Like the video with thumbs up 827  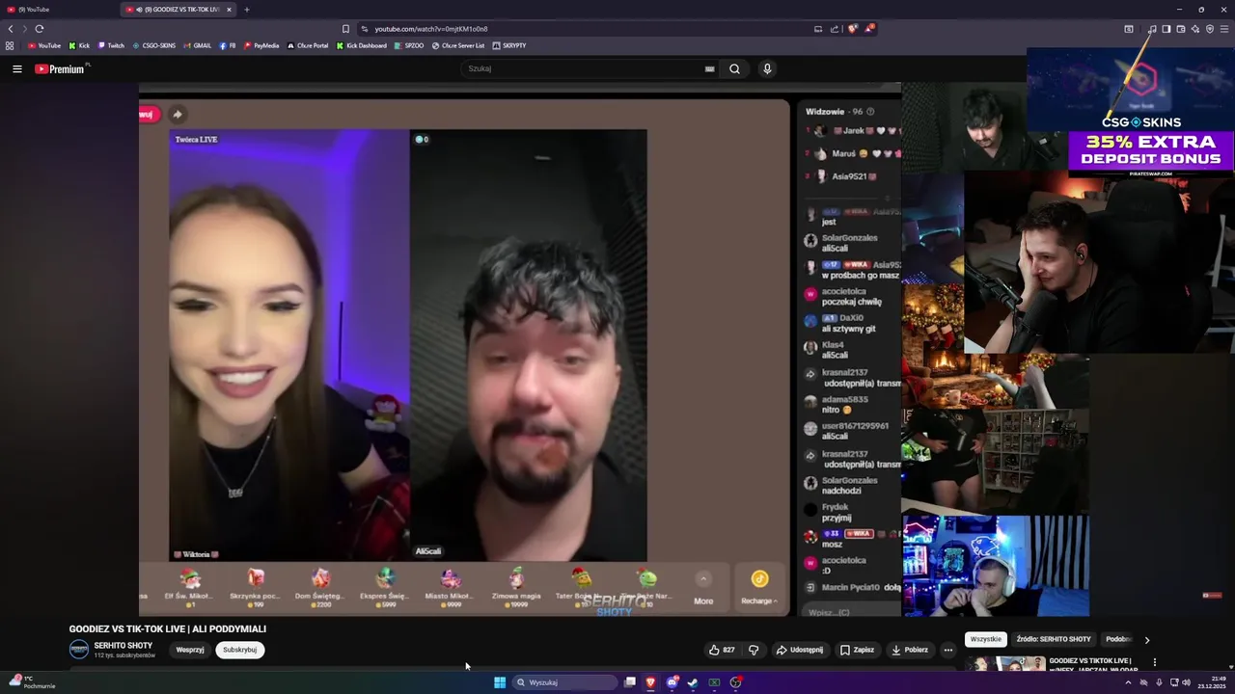(722, 650)
